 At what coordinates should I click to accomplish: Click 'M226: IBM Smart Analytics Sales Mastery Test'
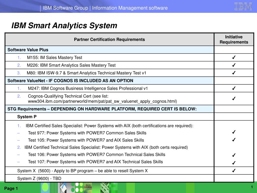[x=71, y=65]
